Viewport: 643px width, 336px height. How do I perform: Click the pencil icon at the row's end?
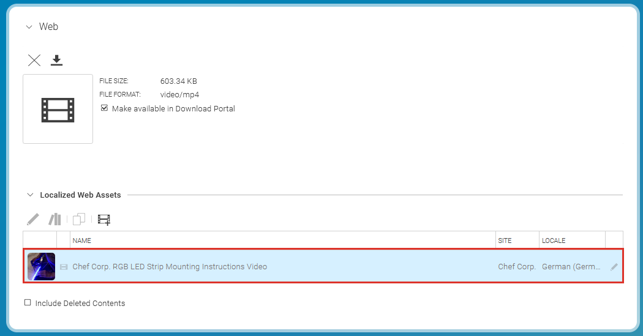(x=614, y=267)
